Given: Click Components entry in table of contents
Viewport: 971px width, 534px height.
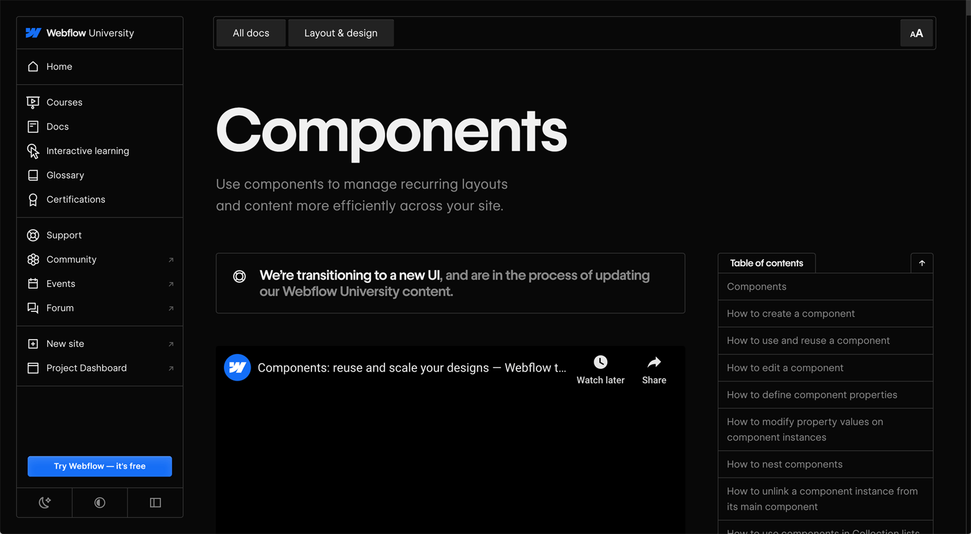Looking at the screenshot, I should click(x=825, y=287).
